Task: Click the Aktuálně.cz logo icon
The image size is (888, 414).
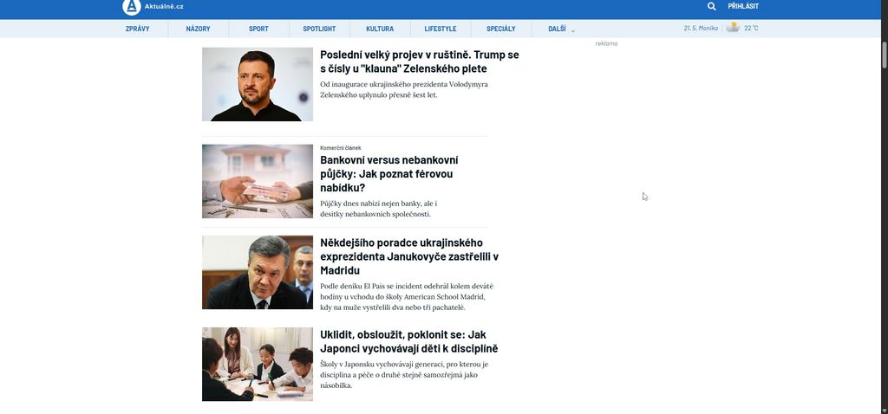Action: click(x=132, y=7)
